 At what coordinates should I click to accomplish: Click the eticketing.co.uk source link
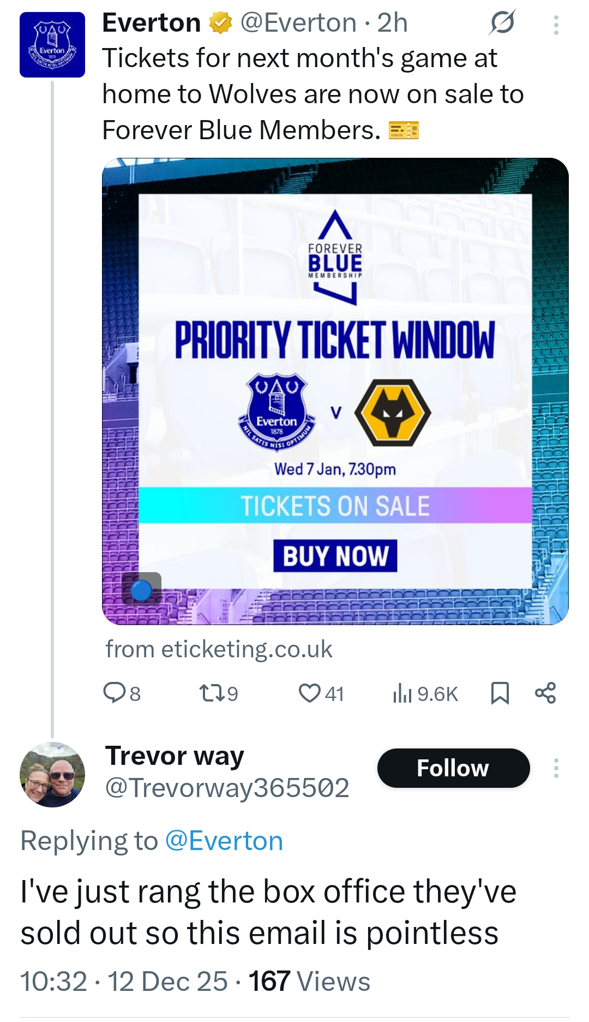(x=219, y=649)
